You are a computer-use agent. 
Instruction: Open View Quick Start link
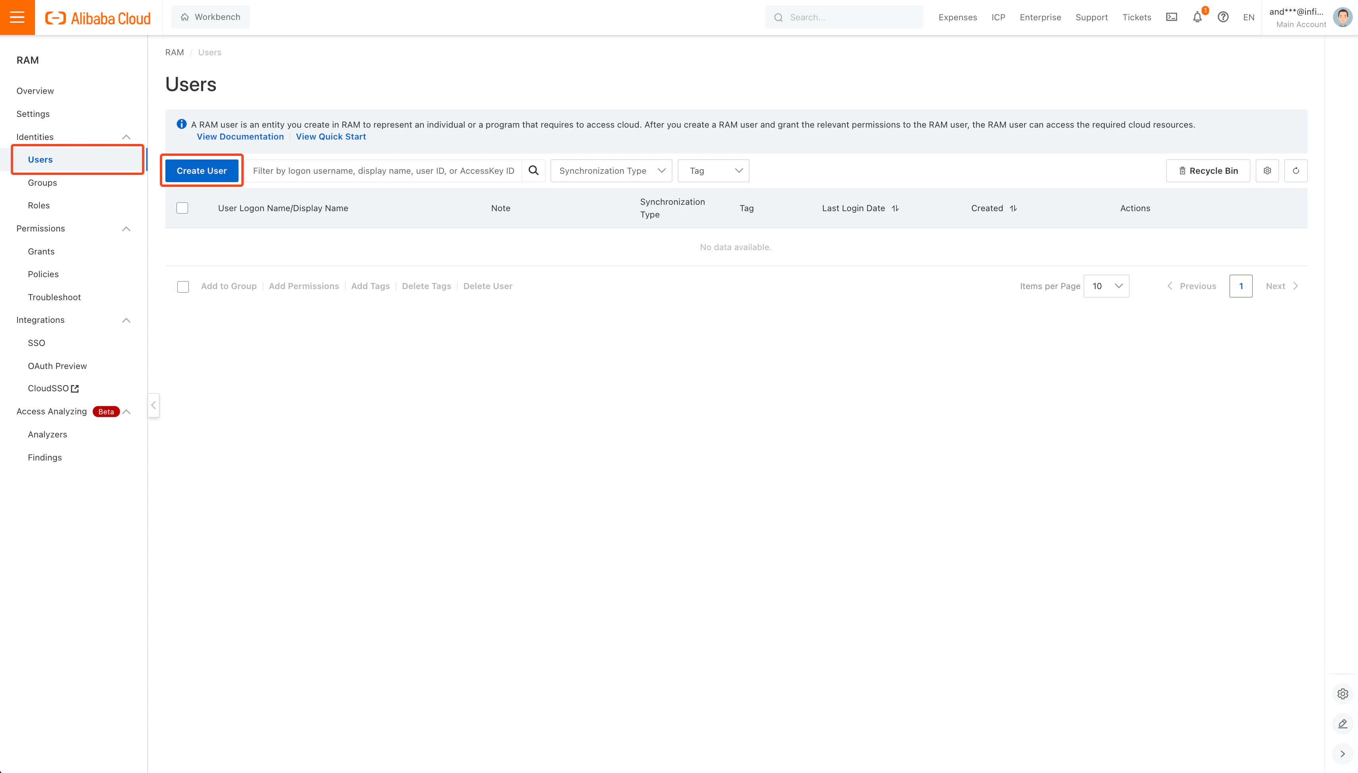[331, 136]
